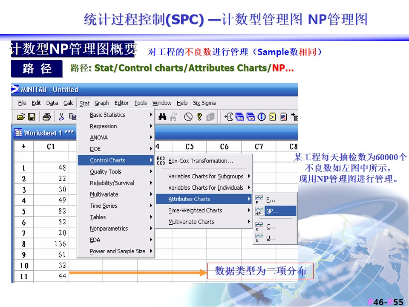
Task: Select the NP chart menu entry
Action: click(272, 211)
